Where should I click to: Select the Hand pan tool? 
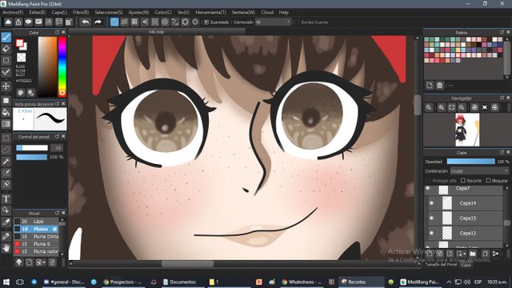pyautogui.click(x=6, y=248)
